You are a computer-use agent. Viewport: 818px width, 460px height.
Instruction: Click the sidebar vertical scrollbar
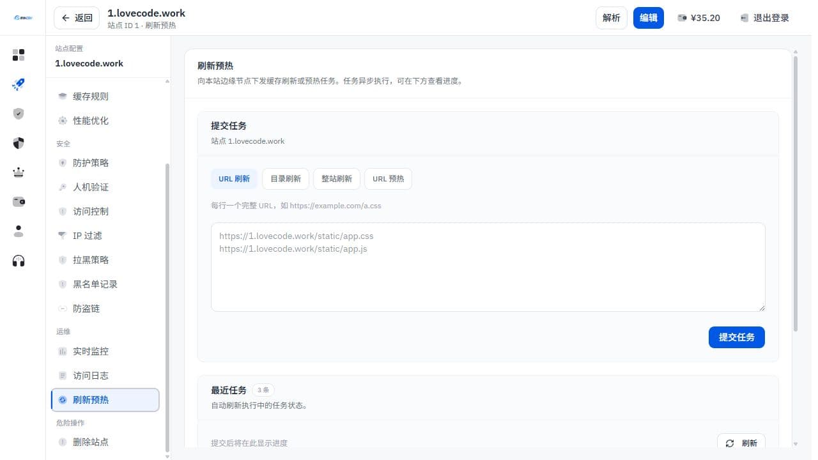[167, 307]
